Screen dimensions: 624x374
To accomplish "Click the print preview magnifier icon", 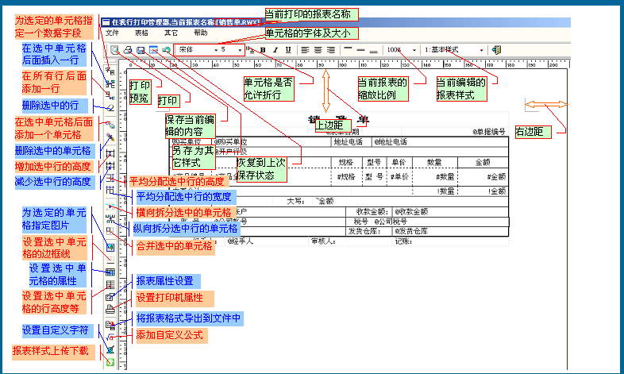I will click(115, 50).
